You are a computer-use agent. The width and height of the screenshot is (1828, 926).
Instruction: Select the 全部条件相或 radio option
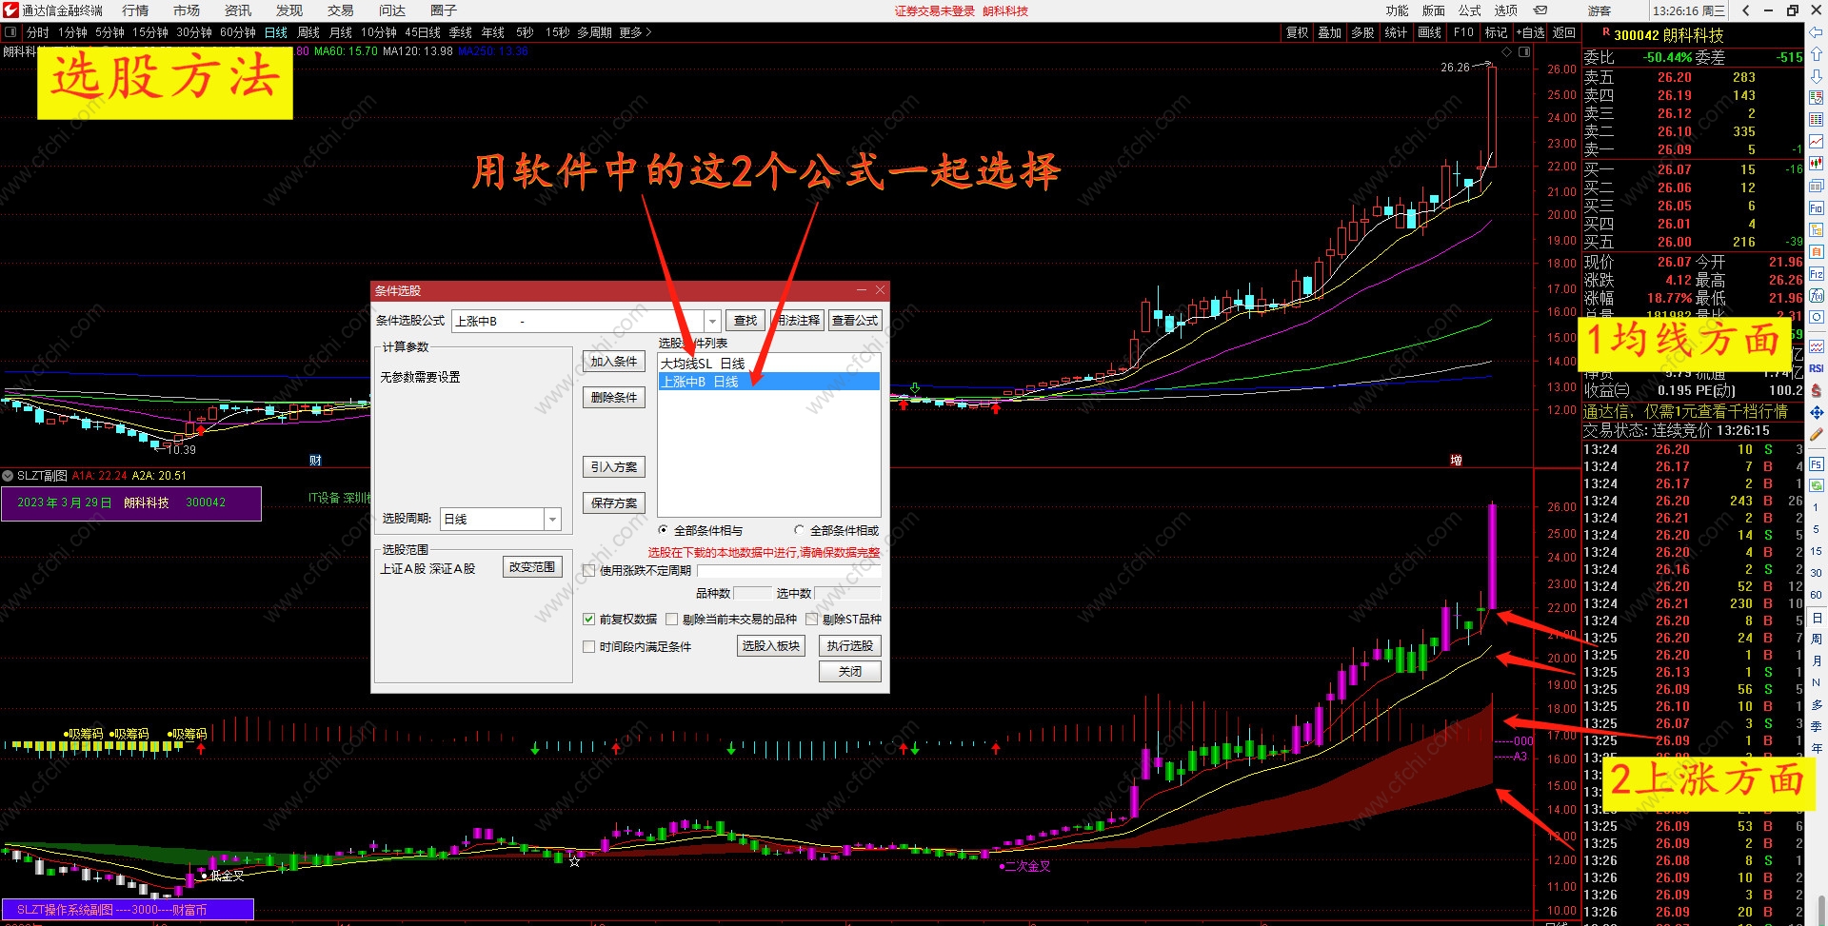(799, 530)
